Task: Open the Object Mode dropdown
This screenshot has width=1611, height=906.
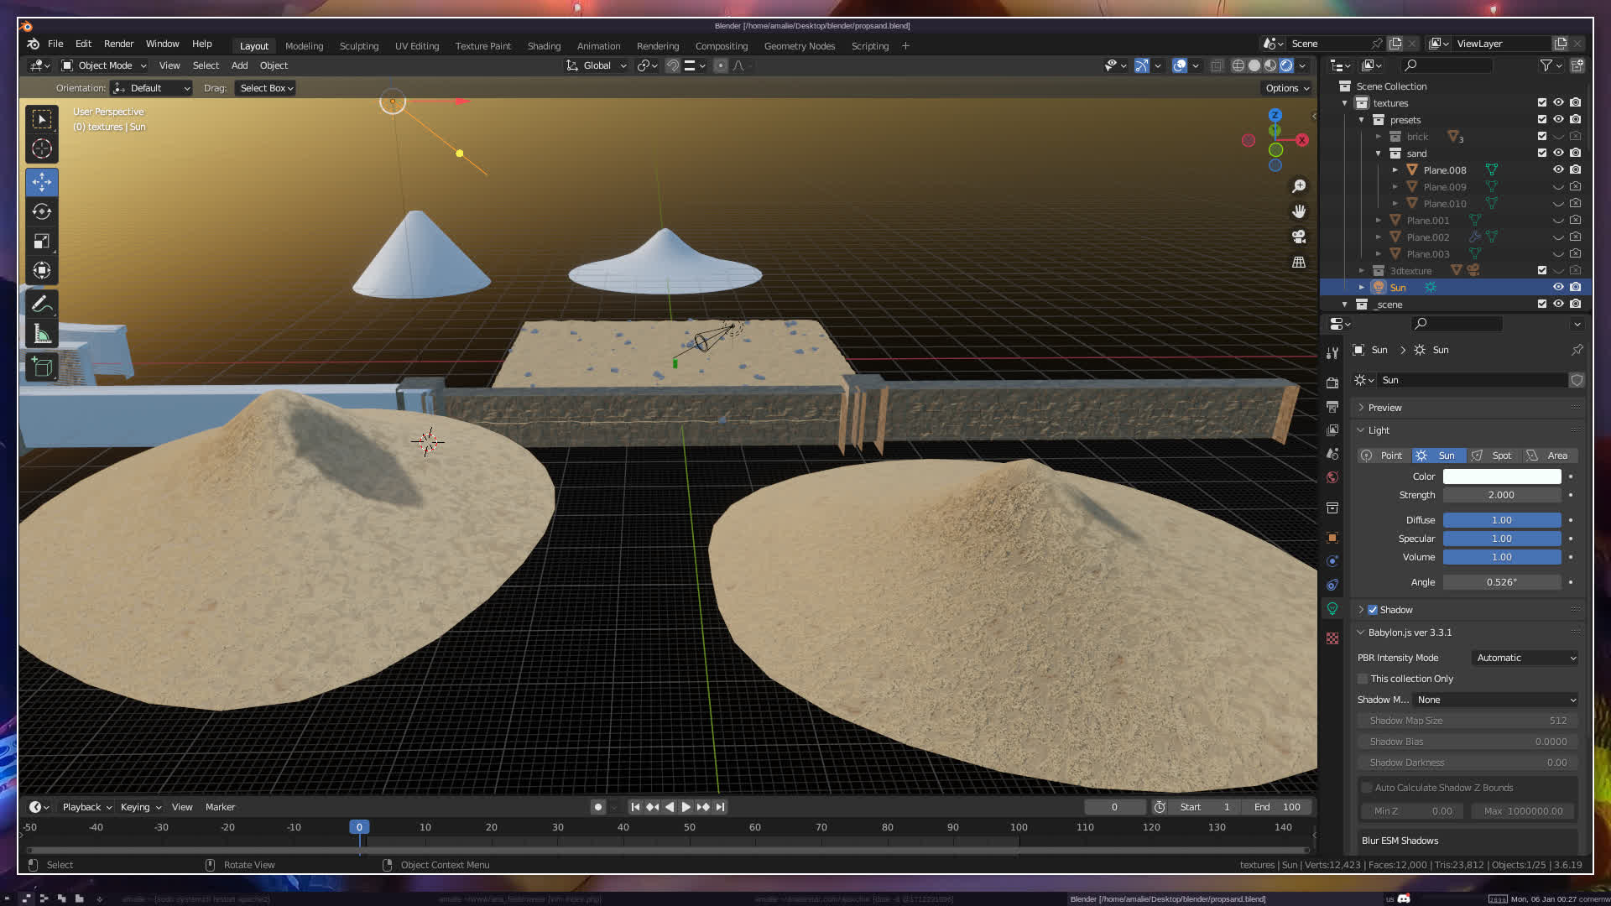Action: click(104, 65)
